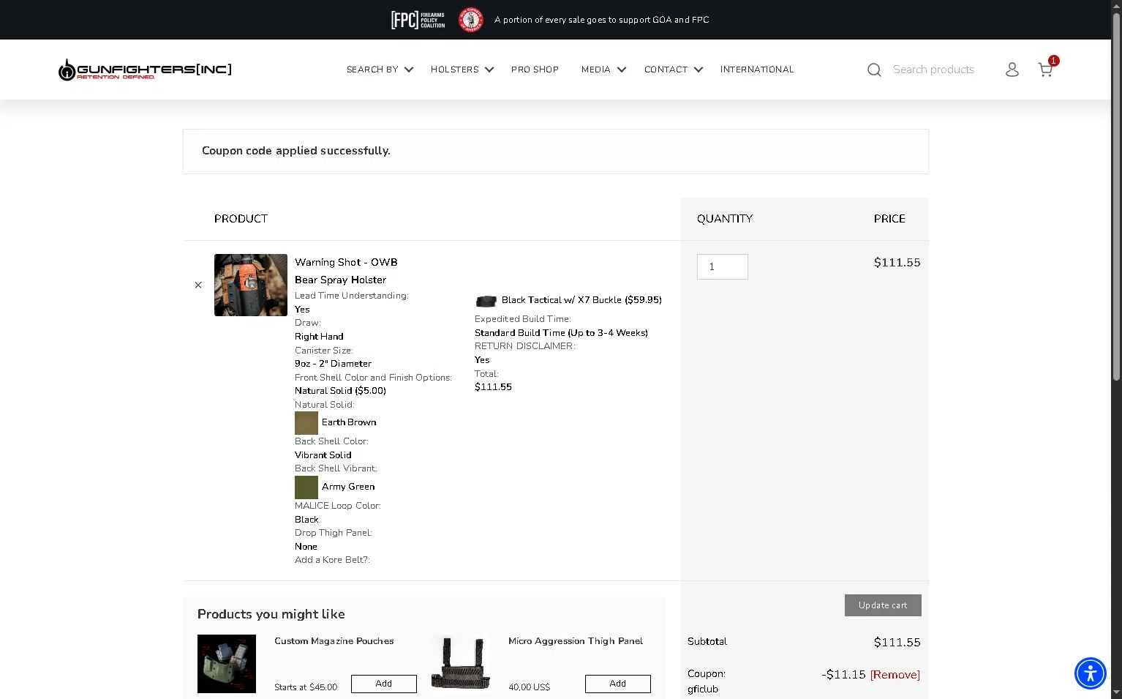This screenshot has height=699, width=1122.
Task: Open the Pro Shop menu item
Action: coord(535,70)
